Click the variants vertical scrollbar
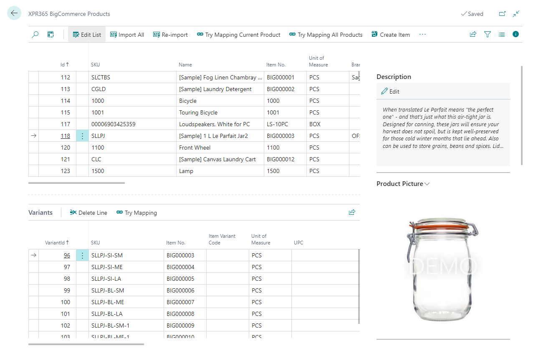Screen dimensions: 551x356 point(359,287)
